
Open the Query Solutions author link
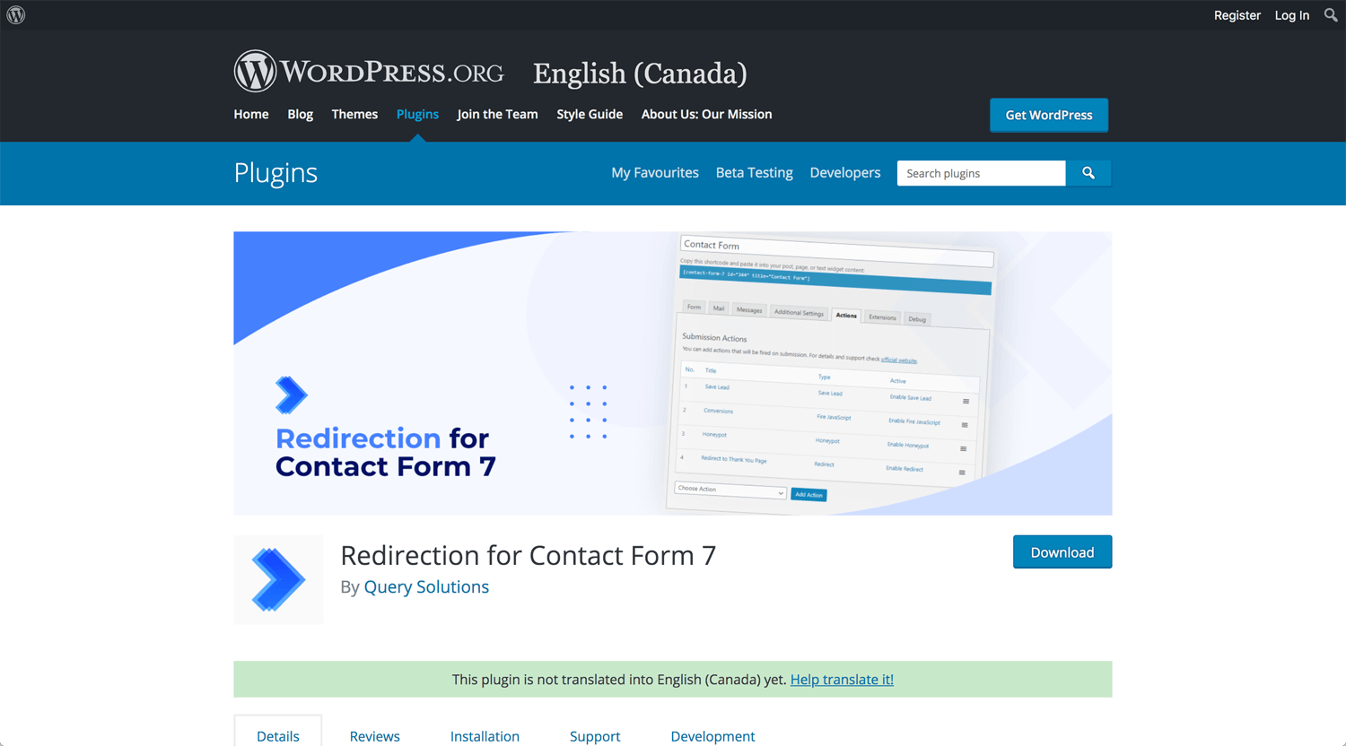(426, 586)
